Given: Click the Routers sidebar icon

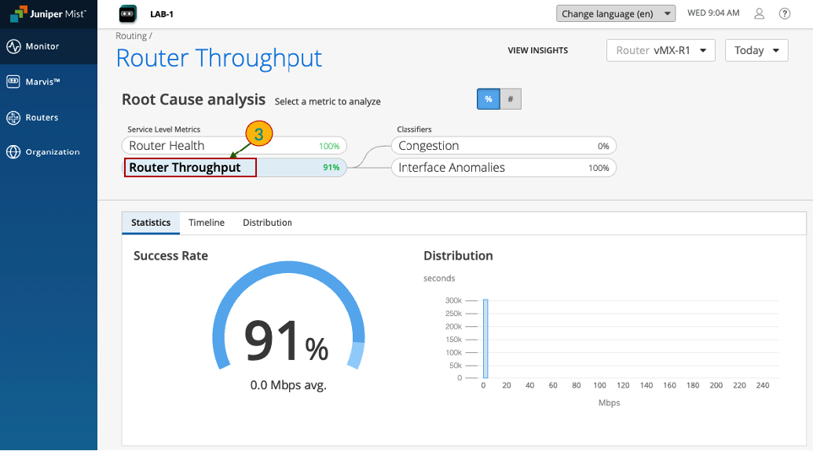Looking at the screenshot, I should pyautogui.click(x=13, y=118).
